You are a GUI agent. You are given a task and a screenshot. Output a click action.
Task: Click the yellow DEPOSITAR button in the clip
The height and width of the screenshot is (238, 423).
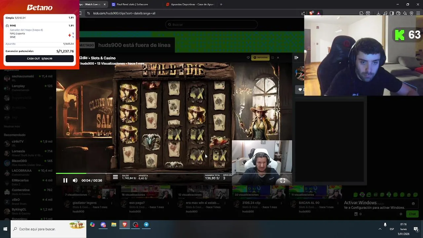click(x=260, y=58)
